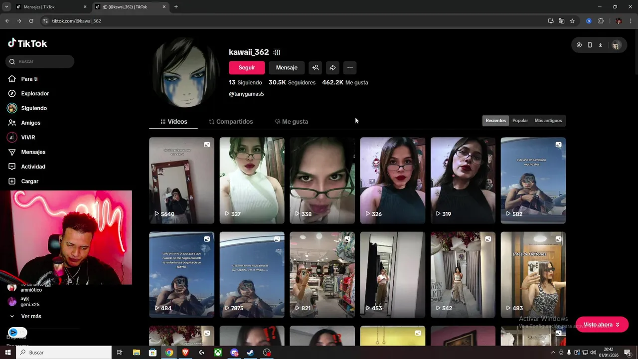Open Steam from the taskbar
This screenshot has width=638, height=359.
[251, 353]
